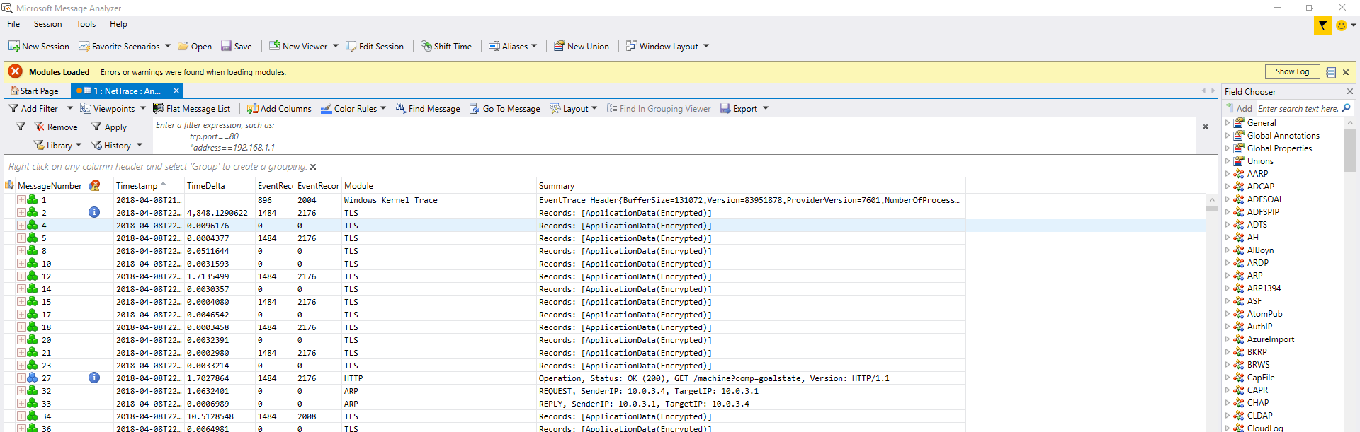Open the Session menu
Viewport: 1360px width, 432px height.
47,24
